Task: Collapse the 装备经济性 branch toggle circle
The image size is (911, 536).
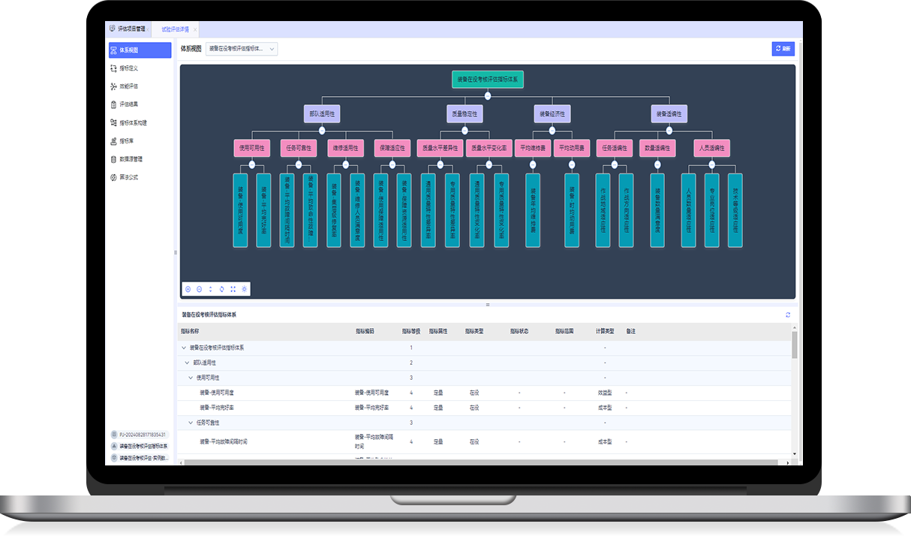Action: [x=553, y=130]
